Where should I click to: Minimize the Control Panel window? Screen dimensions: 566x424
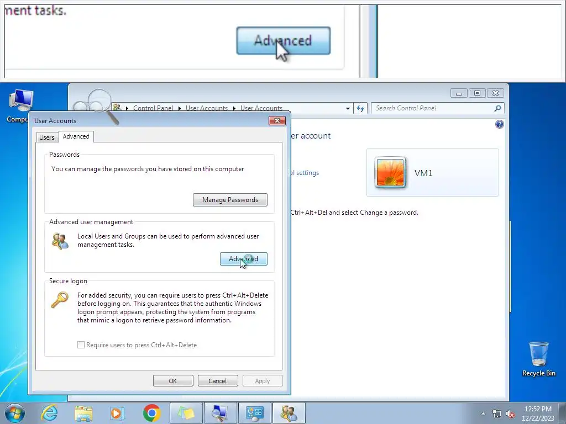[459, 93]
